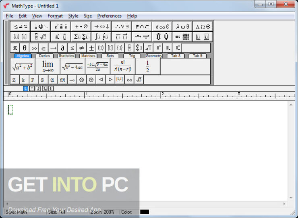Open the fraction and radical templates palette
Screen dimensions: 298x218
click(x=41, y=37)
